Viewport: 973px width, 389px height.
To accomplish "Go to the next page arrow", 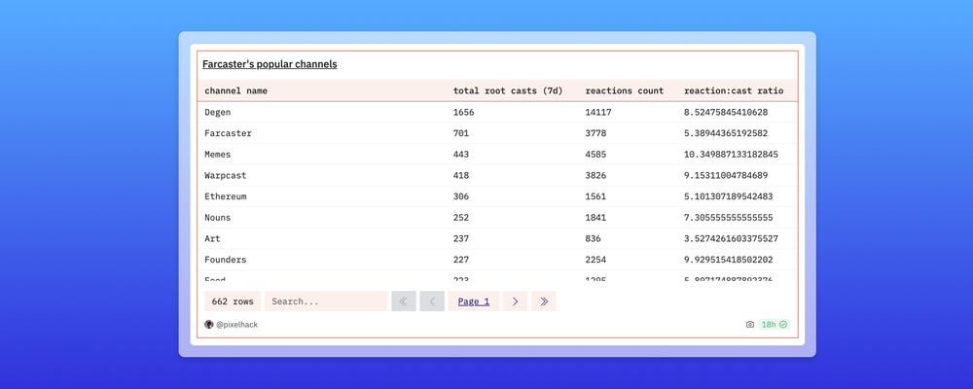I will [515, 301].
